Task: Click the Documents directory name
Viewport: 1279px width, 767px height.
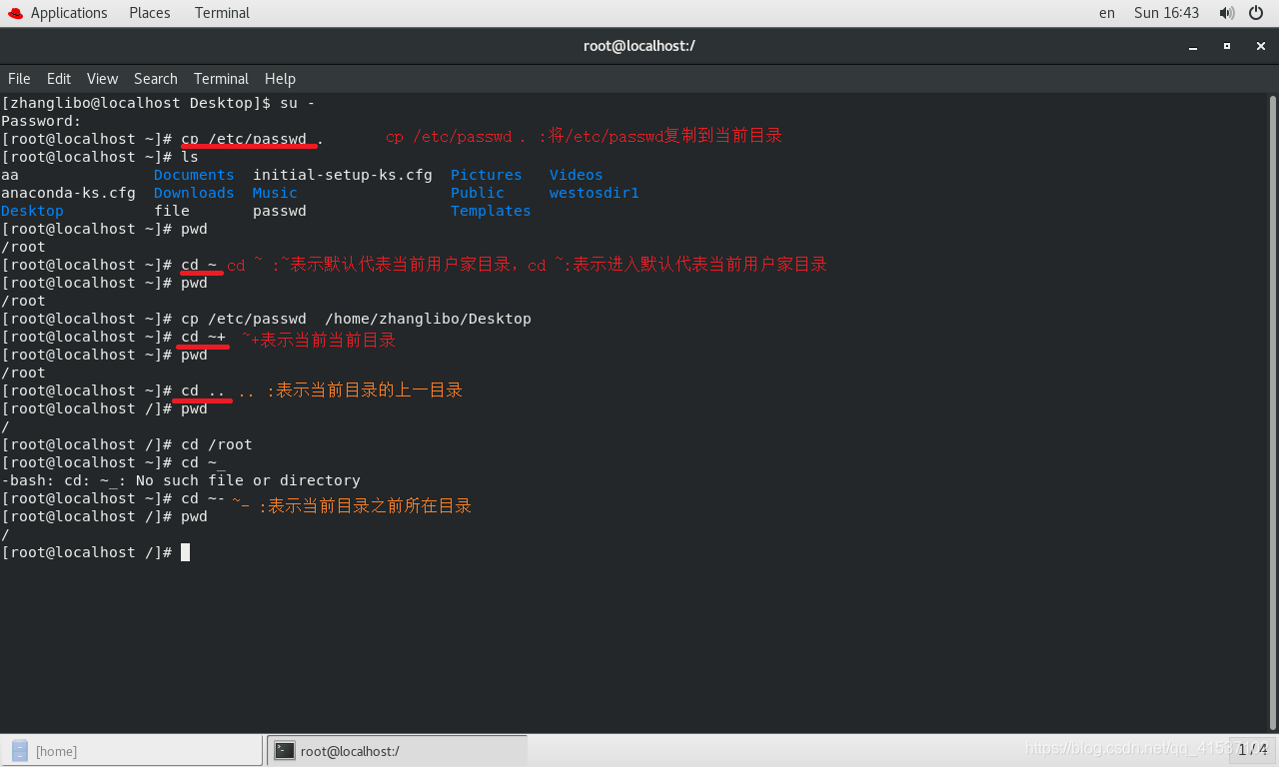Action: point(194,175)
